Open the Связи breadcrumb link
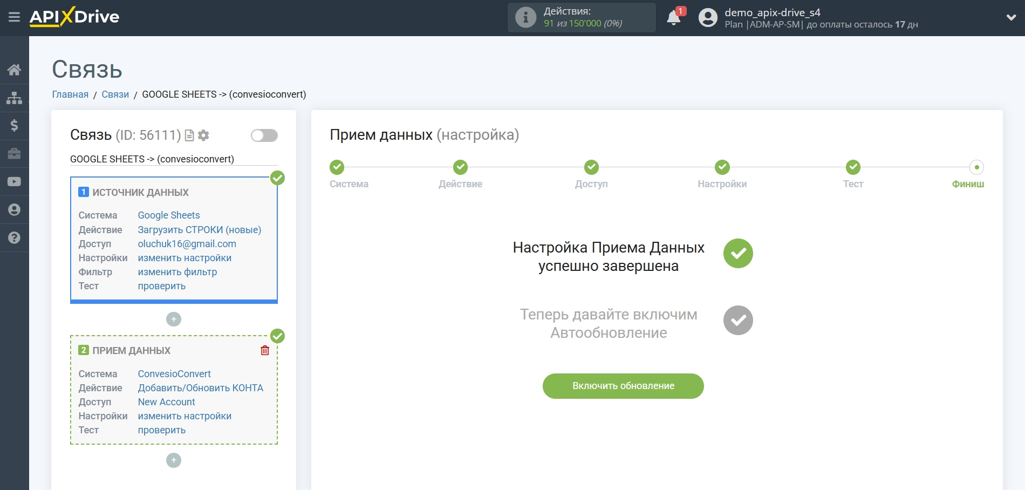This screenshot has width=1025, height=490. coord(115,94)
